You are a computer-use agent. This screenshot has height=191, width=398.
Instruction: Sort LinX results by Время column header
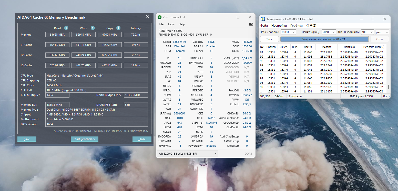tap(308, 47)
